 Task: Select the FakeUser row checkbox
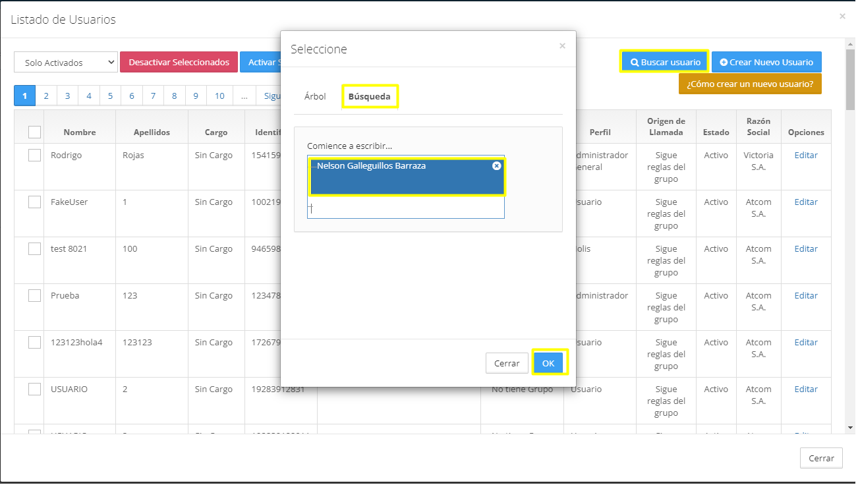pyautogui.click(x=35, y=202)
